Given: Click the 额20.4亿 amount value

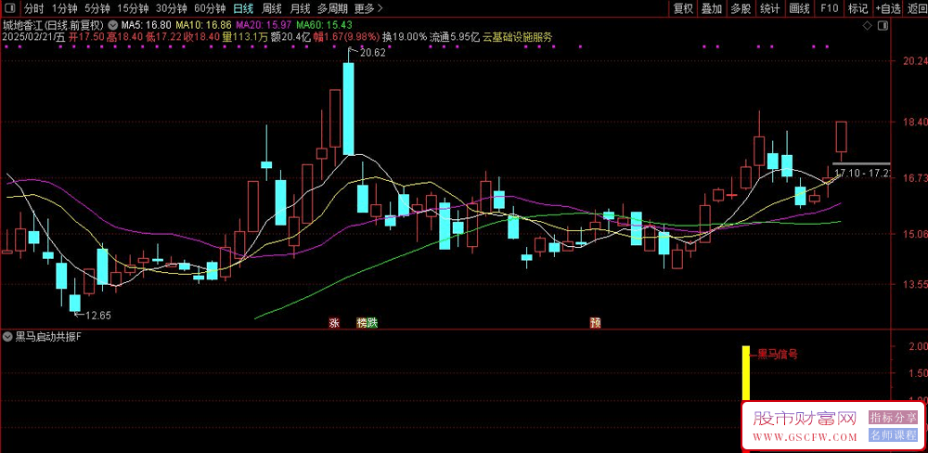Looking at the screenshot, I should click(x=290, y=37).
